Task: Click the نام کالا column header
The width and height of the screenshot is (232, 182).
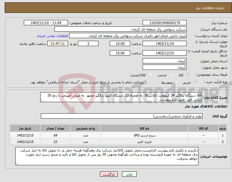Action: (144, 128)
